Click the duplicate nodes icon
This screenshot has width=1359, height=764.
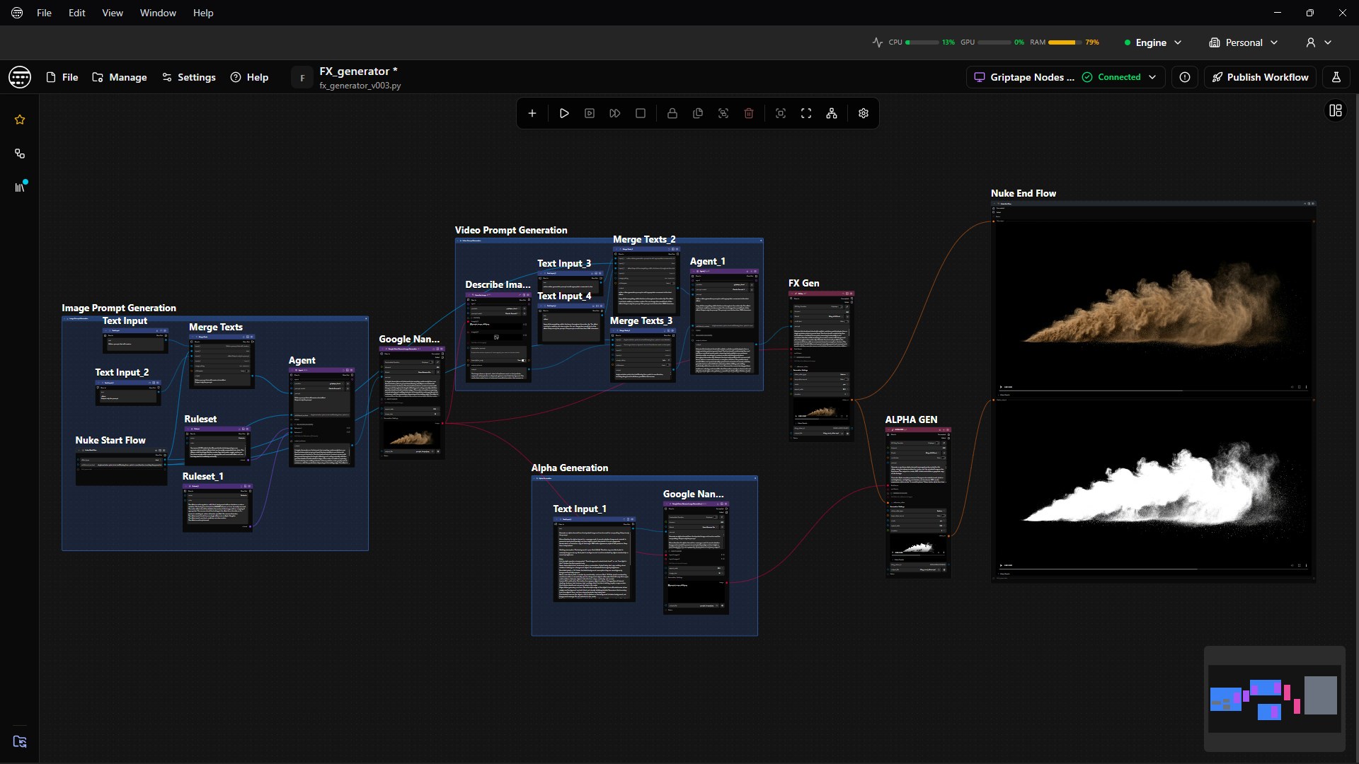[698, 113]
